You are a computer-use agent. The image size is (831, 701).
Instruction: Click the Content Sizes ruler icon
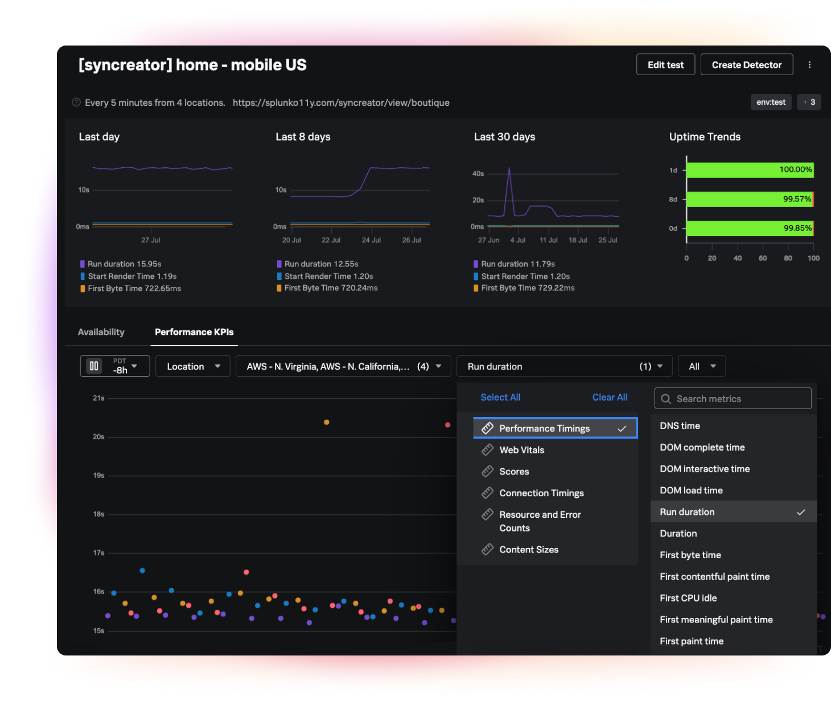(x=488, y=549)
